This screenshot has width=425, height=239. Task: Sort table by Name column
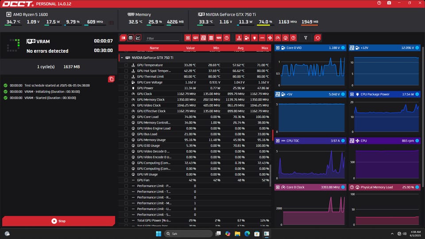point(154,48)
